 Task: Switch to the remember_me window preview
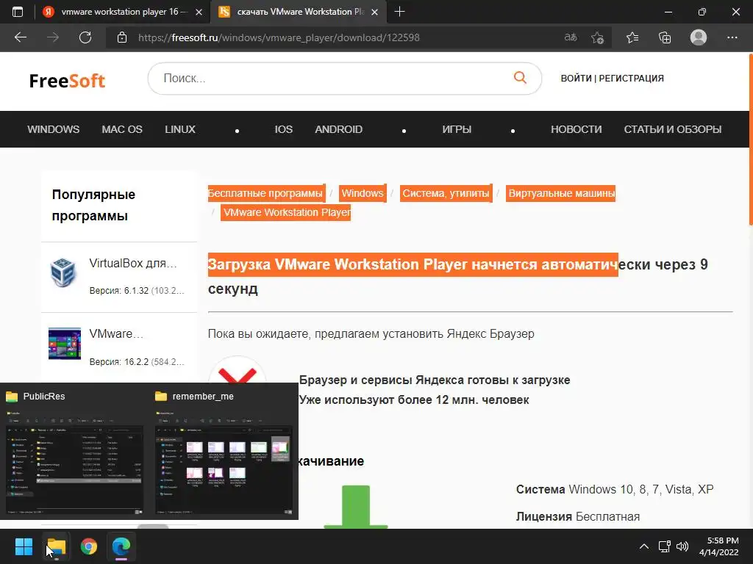[224, 451]
